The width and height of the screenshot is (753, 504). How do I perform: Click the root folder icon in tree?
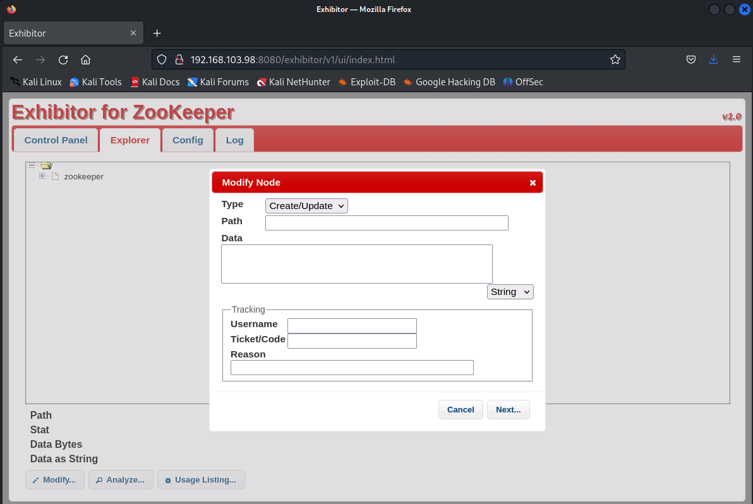(46, 165)
